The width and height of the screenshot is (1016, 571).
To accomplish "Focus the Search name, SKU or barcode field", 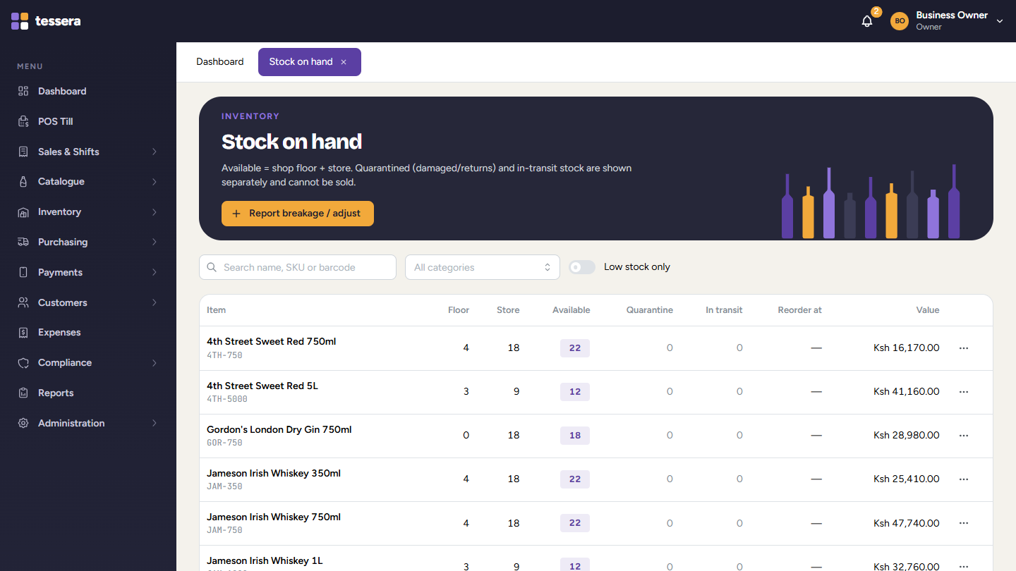I will tap(298, 267).
